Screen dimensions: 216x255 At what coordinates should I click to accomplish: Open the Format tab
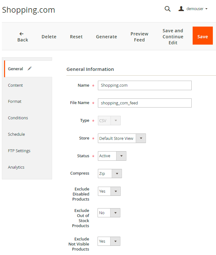pos(15,102)
